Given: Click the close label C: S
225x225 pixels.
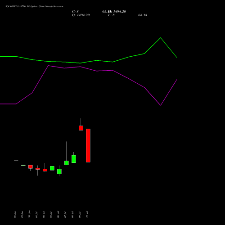Looking at the screenshot, I should tap(75, 12).
